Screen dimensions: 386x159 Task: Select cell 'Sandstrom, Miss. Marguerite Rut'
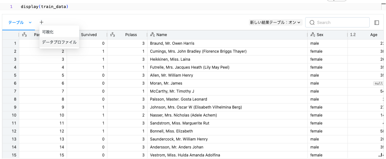point(227,123)
